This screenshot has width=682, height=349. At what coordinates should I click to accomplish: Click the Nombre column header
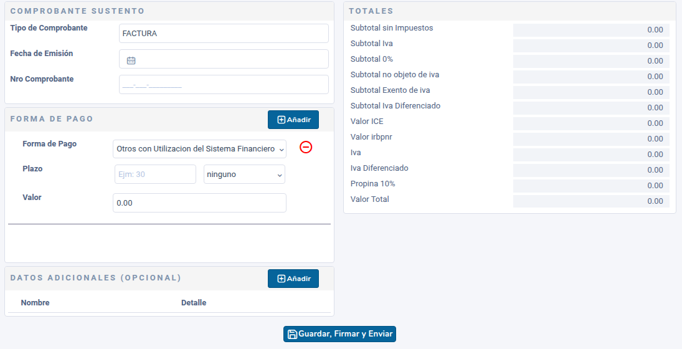coord(36,302)
